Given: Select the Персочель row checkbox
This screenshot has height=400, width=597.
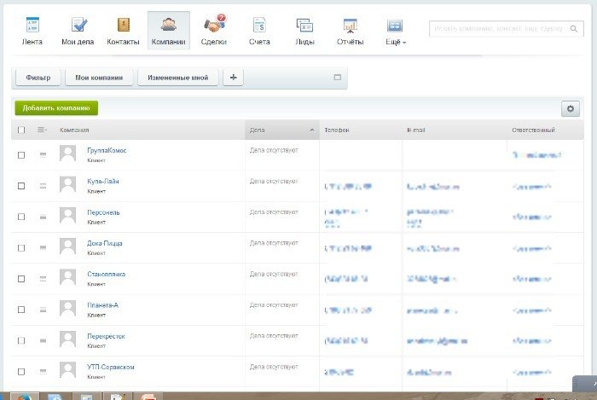Looking at the screenshot, I should (21, 217).
